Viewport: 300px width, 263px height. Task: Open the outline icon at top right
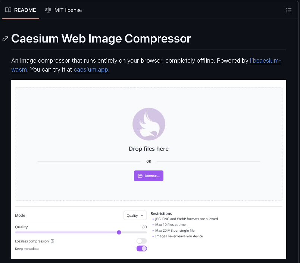289,10
